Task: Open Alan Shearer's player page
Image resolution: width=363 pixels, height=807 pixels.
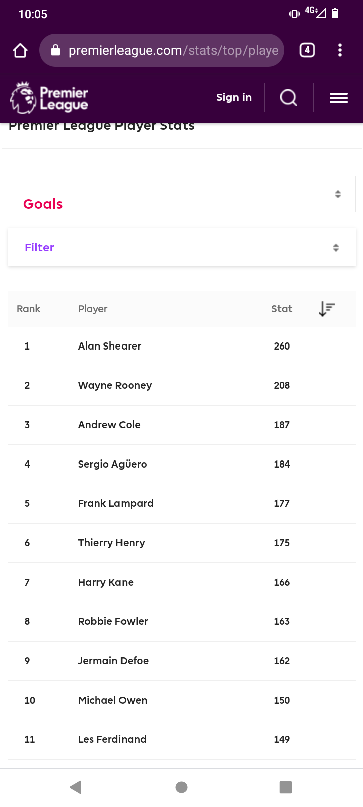Action: (x=109, y=346)
